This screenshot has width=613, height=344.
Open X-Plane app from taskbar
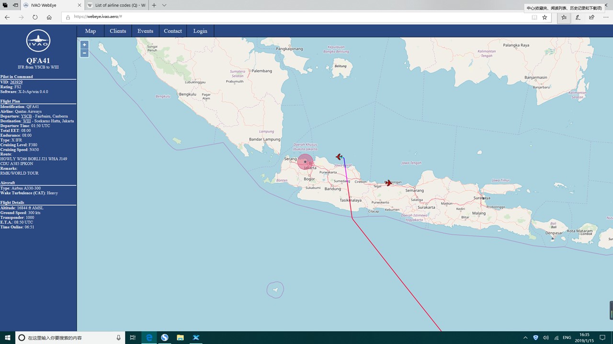[196, 337]
